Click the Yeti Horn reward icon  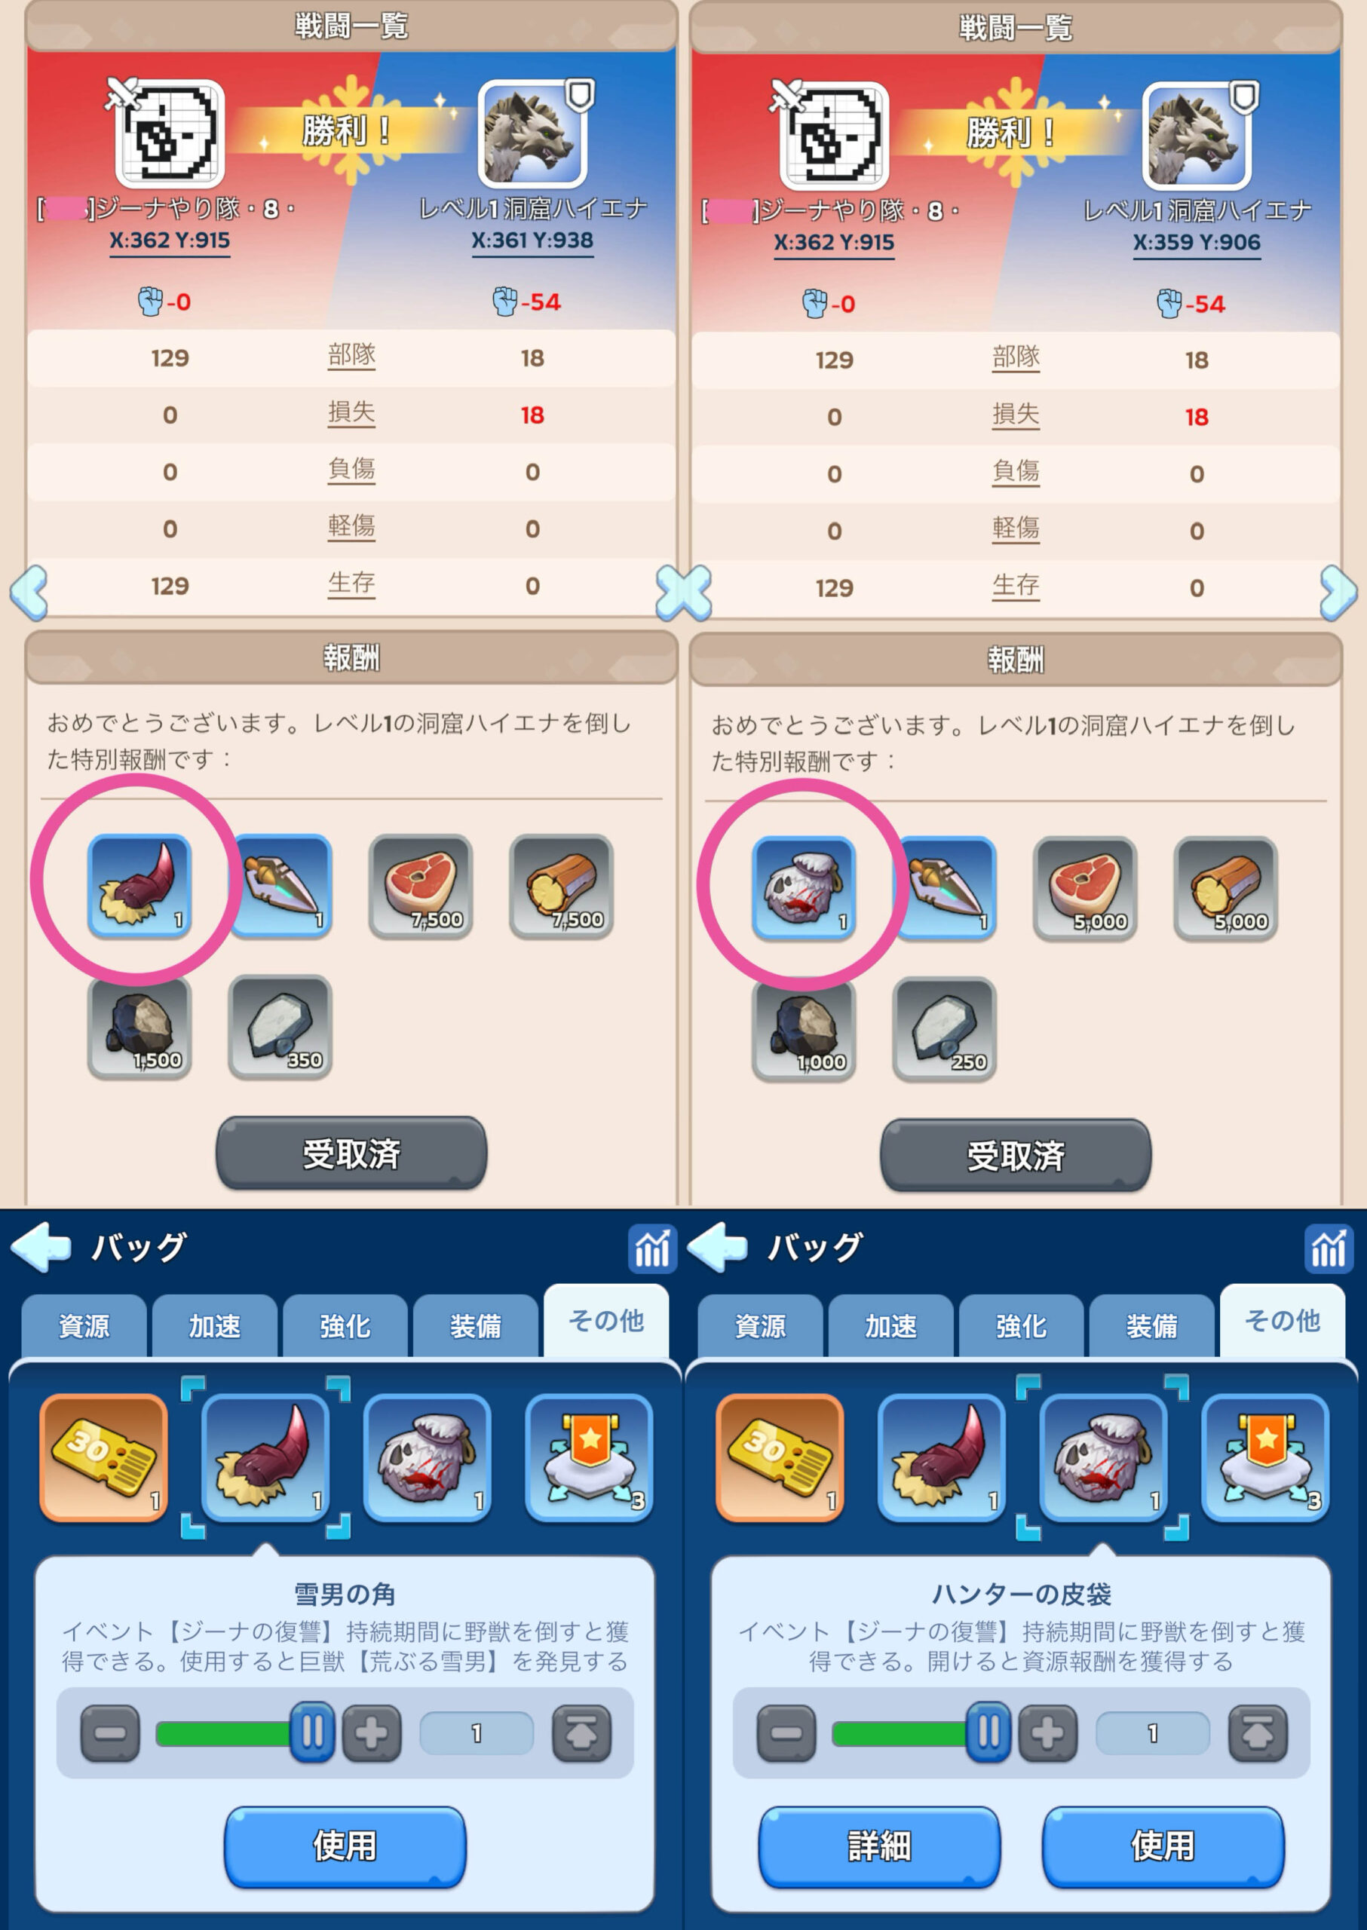(139, 884)
